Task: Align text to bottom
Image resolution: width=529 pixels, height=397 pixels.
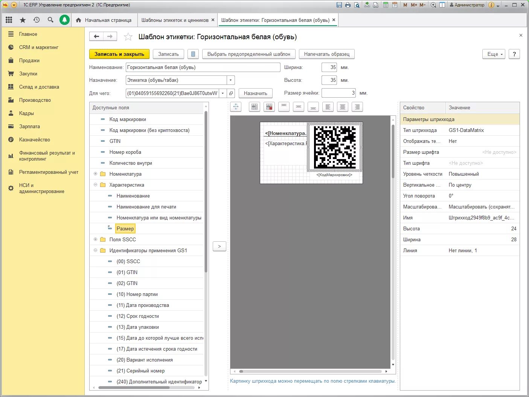Action: [x=313, y=107]
